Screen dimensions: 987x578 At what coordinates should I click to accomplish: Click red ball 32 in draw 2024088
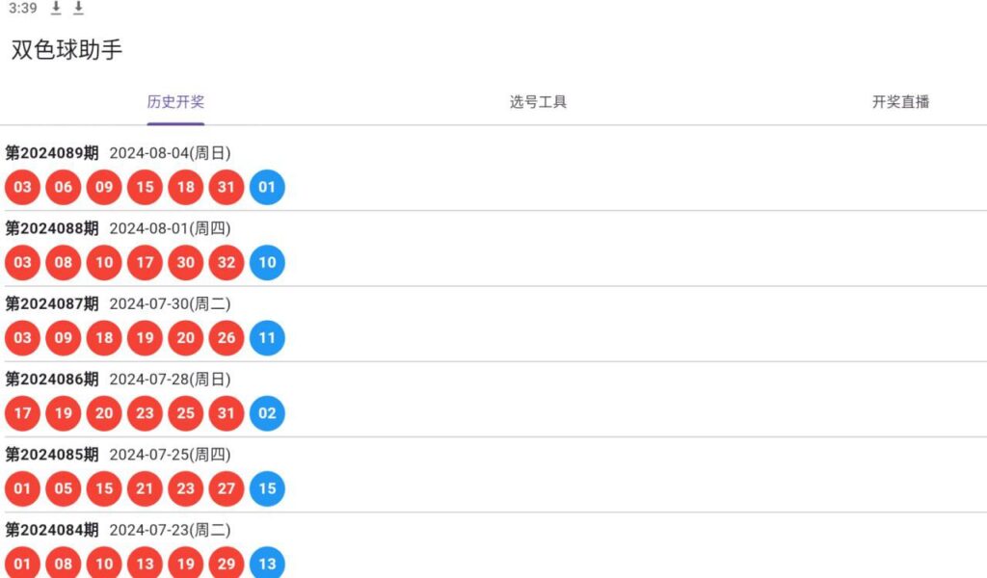click(226, 262)
